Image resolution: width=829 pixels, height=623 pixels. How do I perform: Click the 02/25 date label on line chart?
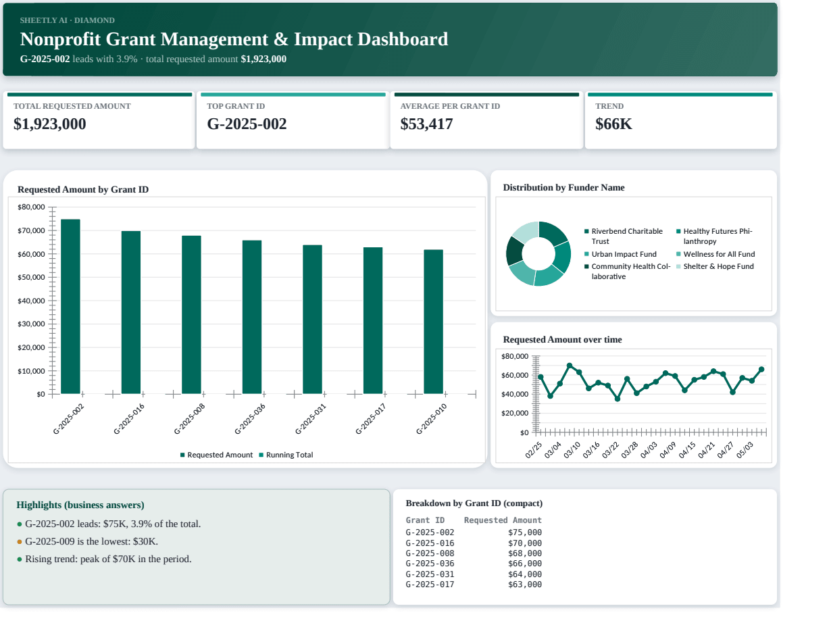534,451
